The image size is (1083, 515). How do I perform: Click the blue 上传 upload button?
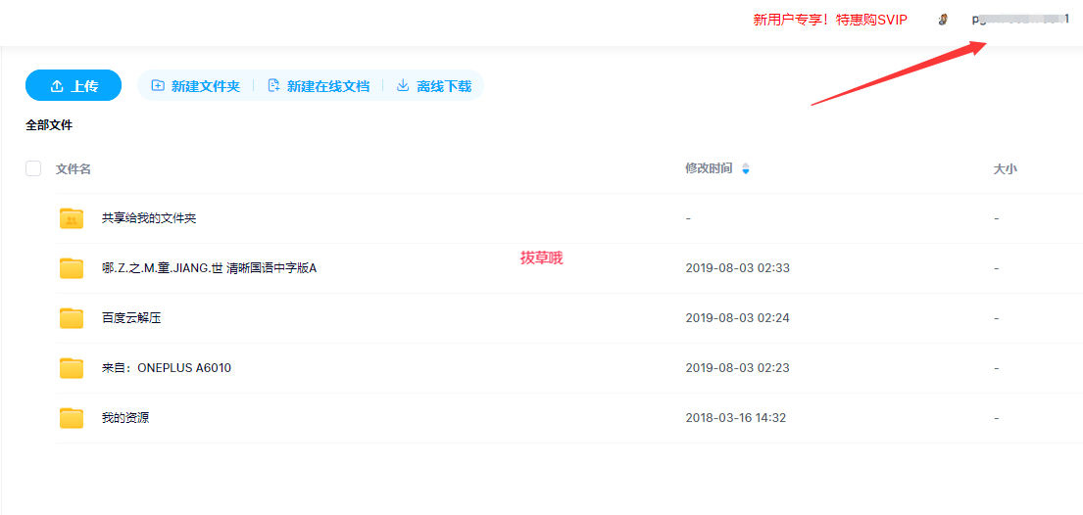click(74, 86)
